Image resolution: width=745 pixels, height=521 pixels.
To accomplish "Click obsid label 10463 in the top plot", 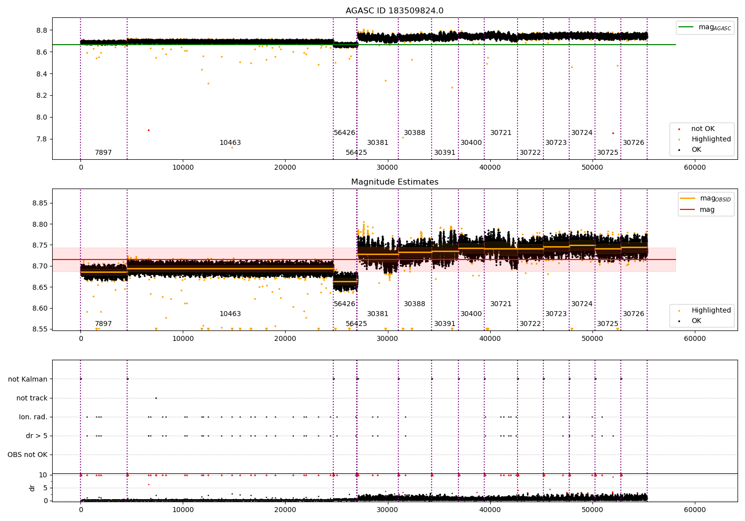I will point(230,143).
